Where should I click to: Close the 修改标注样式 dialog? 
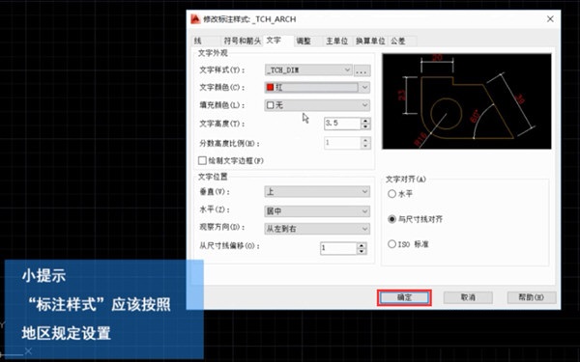tap(550, 19)
